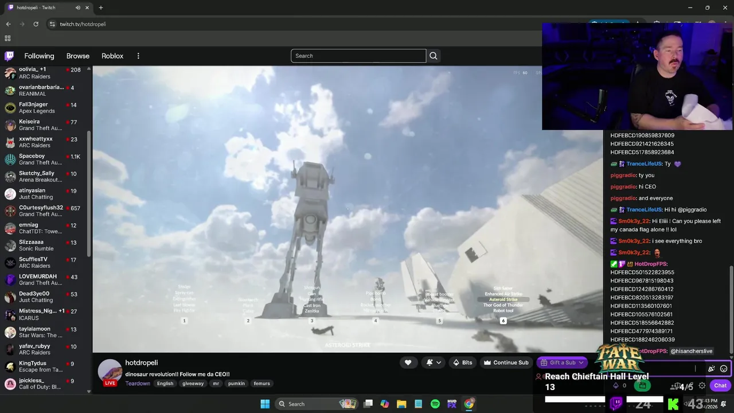Open Keiseira channel in sidebar
Screen dimensions: 734x413
[46, 124]
